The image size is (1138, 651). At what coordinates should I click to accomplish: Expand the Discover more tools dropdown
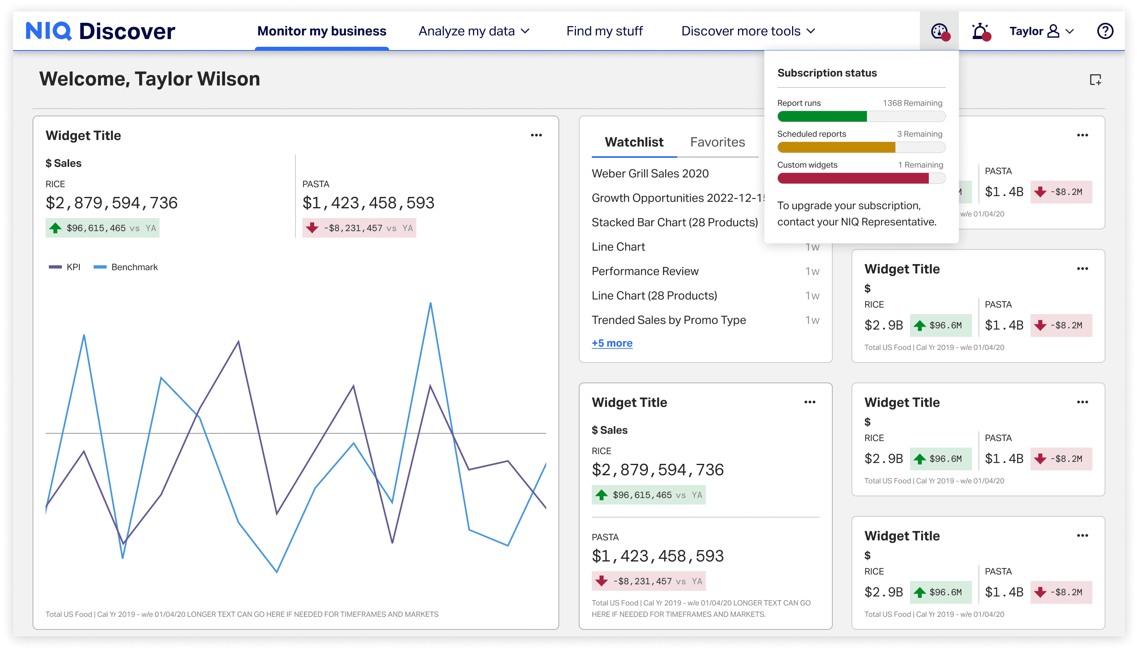[748, 31]
